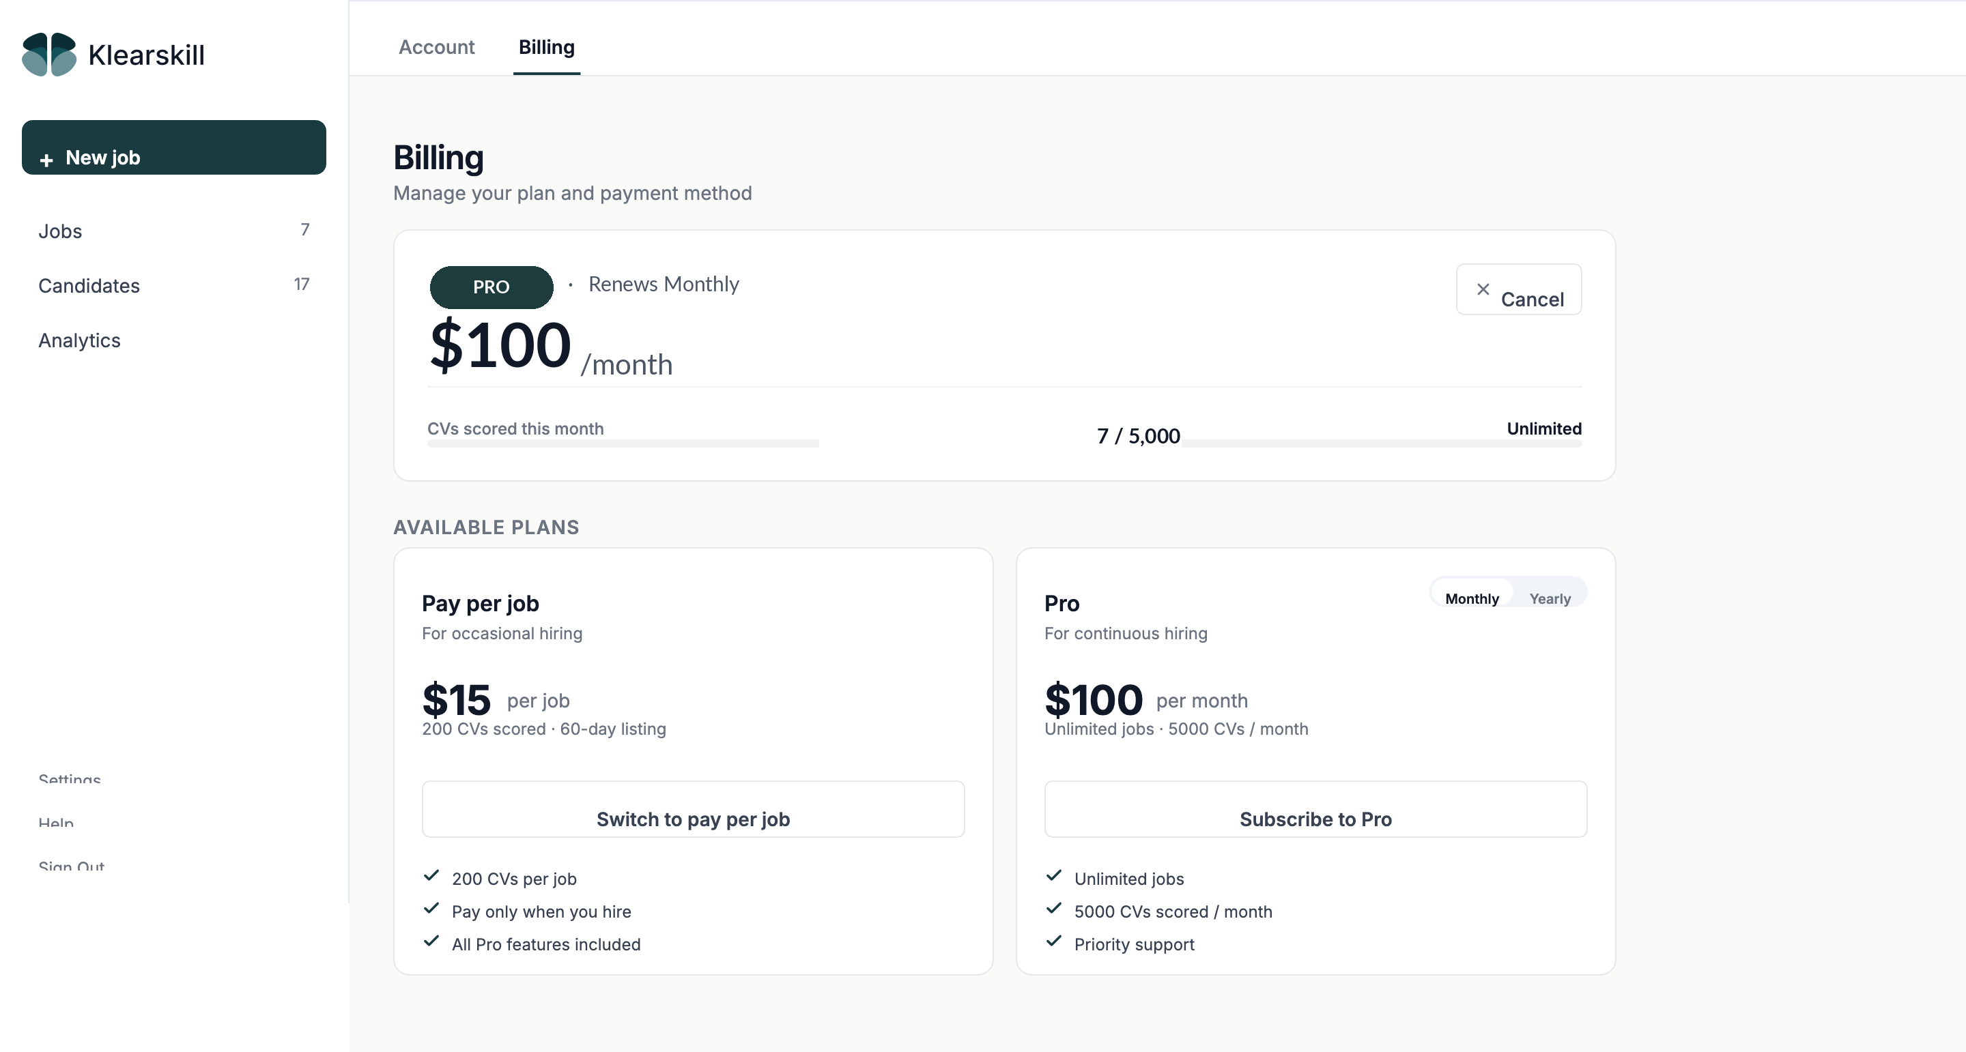Click checkmark beside Unlimited jobs feature
The width and height of the screenshot is (1966, 1052).
(x=1054, y=875)
